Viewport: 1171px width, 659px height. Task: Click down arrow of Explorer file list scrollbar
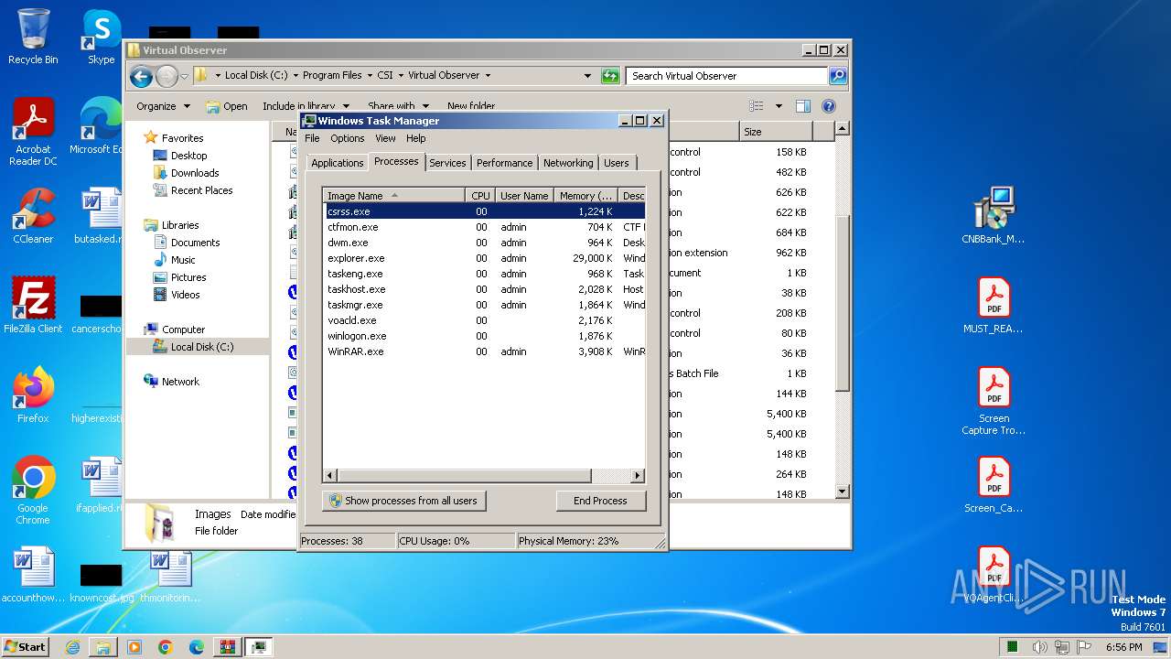843,492
